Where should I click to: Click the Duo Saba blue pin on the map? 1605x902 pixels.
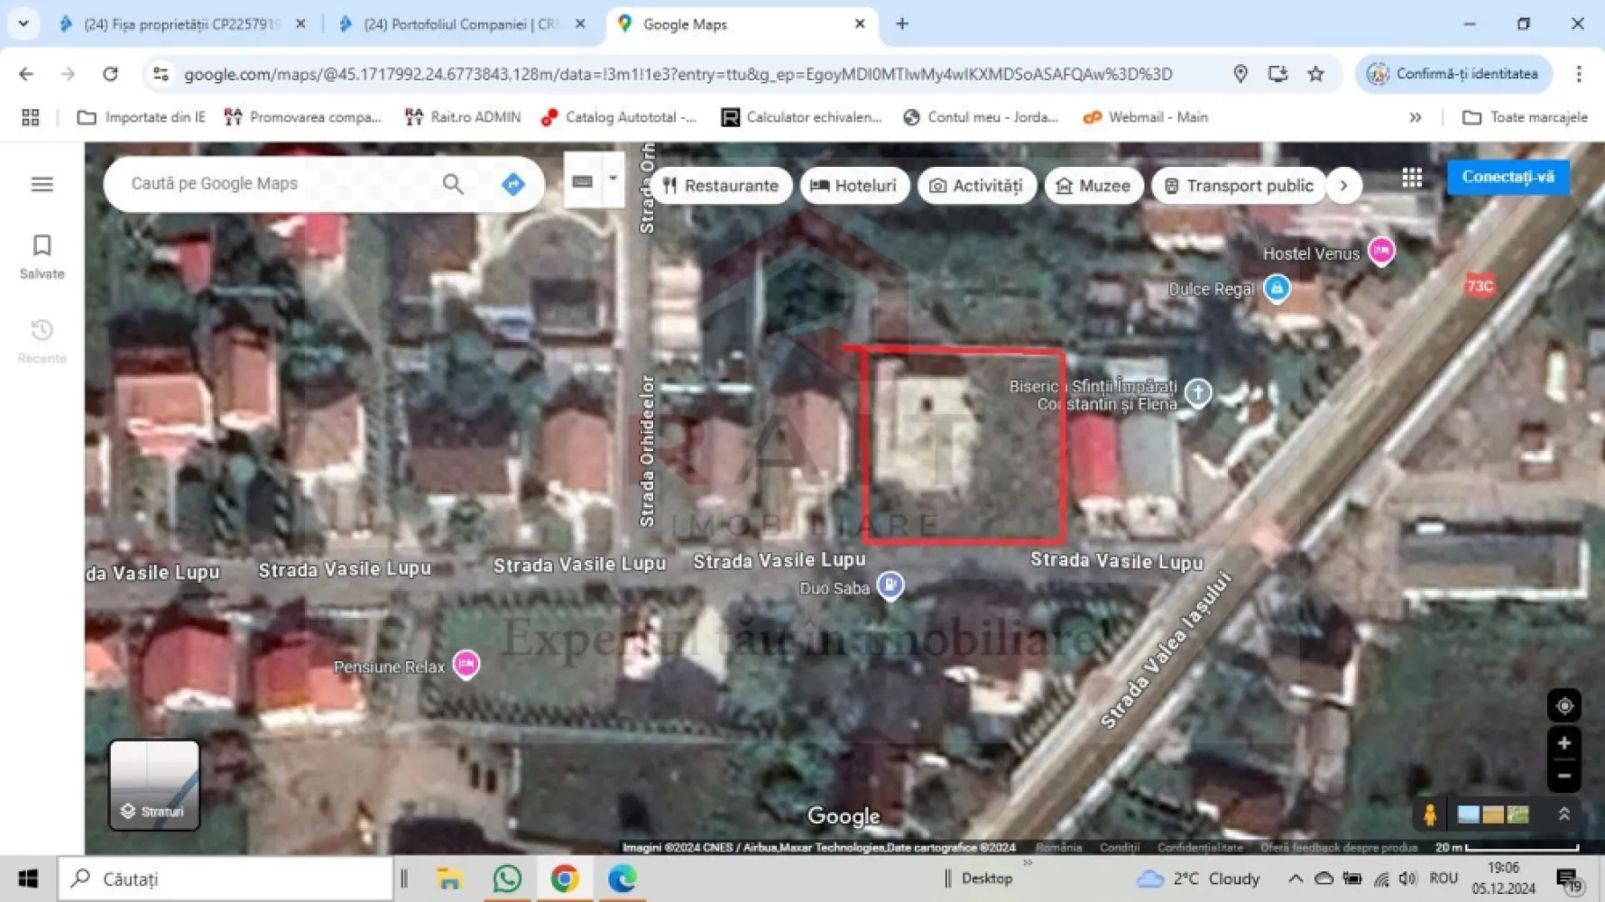pyautogui.click(x=890, y=585)
